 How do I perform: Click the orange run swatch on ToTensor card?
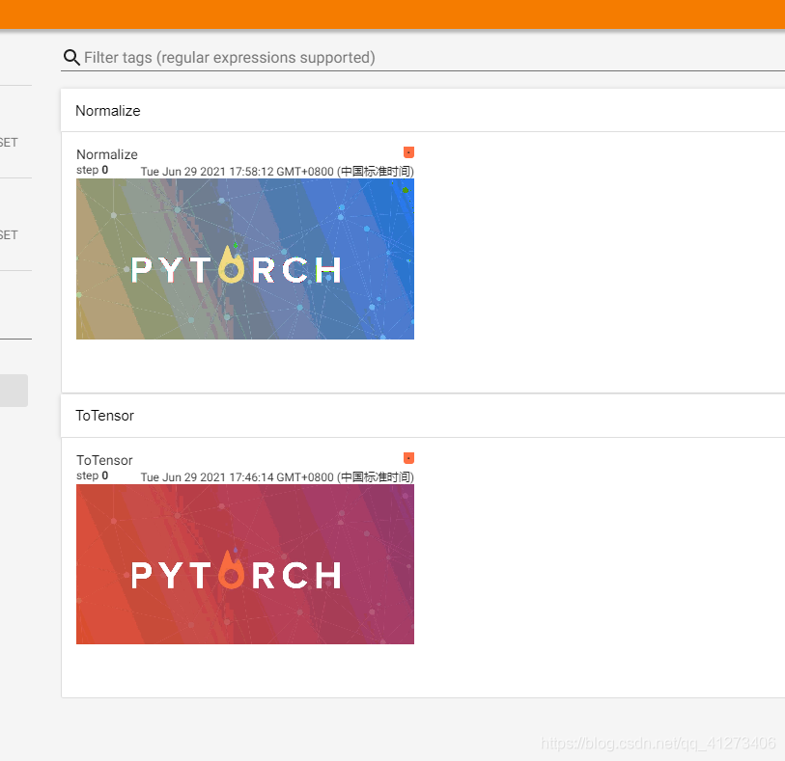(408, 458)
